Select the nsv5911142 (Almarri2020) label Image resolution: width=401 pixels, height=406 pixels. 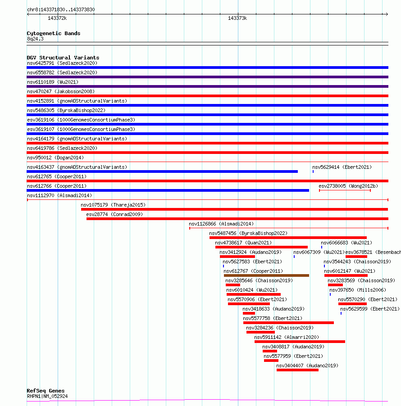point(287,338)
